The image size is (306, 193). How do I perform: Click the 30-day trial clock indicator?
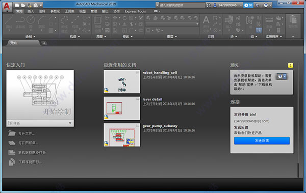click(x=248, y=5)
